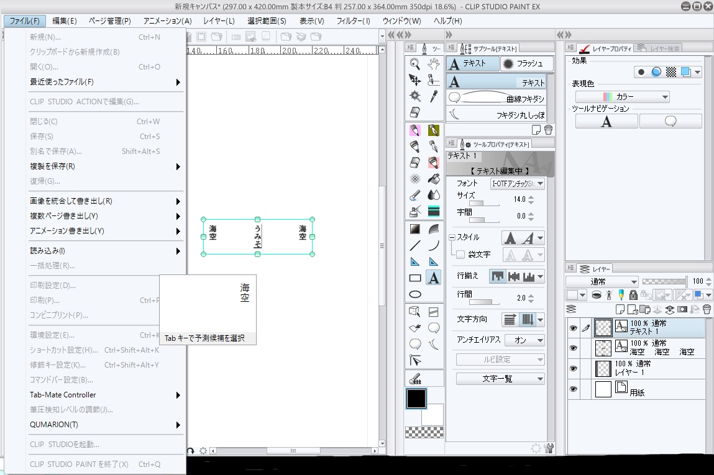Click the 文字一覧 button
Image resolution: width=714 pixels, height=475 pixels.
click(x=500, y=379)
